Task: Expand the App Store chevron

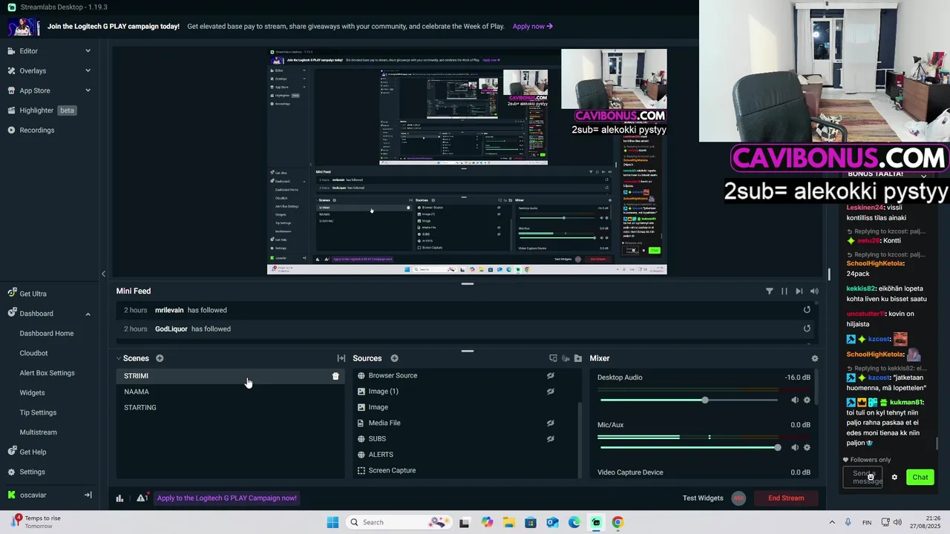Action: coord(88,90)
